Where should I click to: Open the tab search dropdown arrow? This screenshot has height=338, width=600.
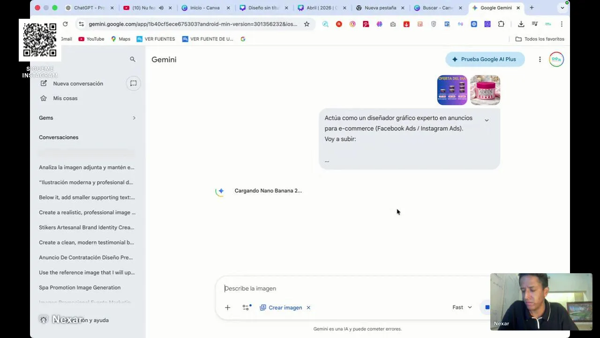(562, 8)
